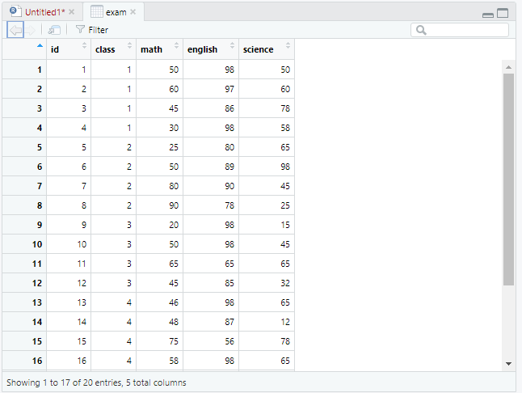
Task: Sort by the english column
Action: pyautogui.click(x=211, y=49)
